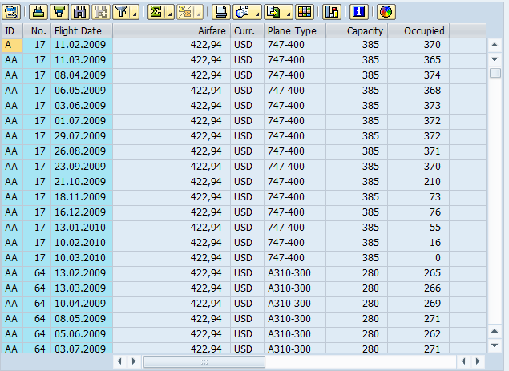Click the multicolored circle icon
This screenshot has width=509, height=371.
[386, 12]
